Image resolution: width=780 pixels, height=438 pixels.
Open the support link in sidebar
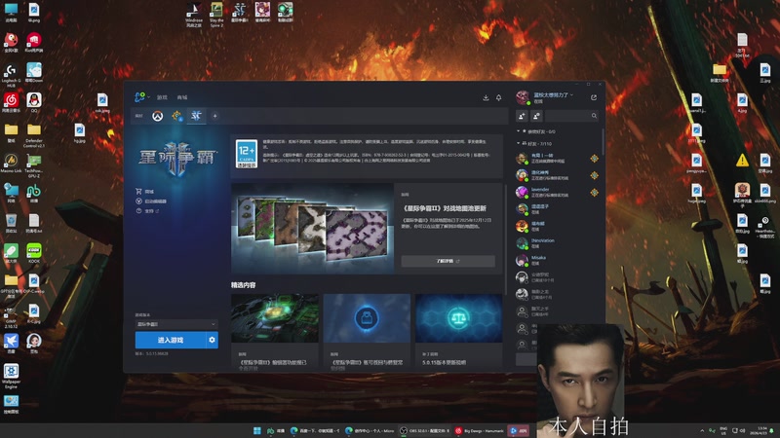(x=147, y=211)
